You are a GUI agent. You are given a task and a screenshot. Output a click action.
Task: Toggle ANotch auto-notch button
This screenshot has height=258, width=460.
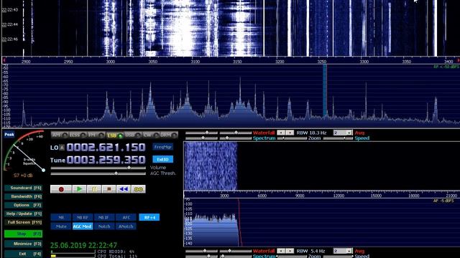click(126, 226)
